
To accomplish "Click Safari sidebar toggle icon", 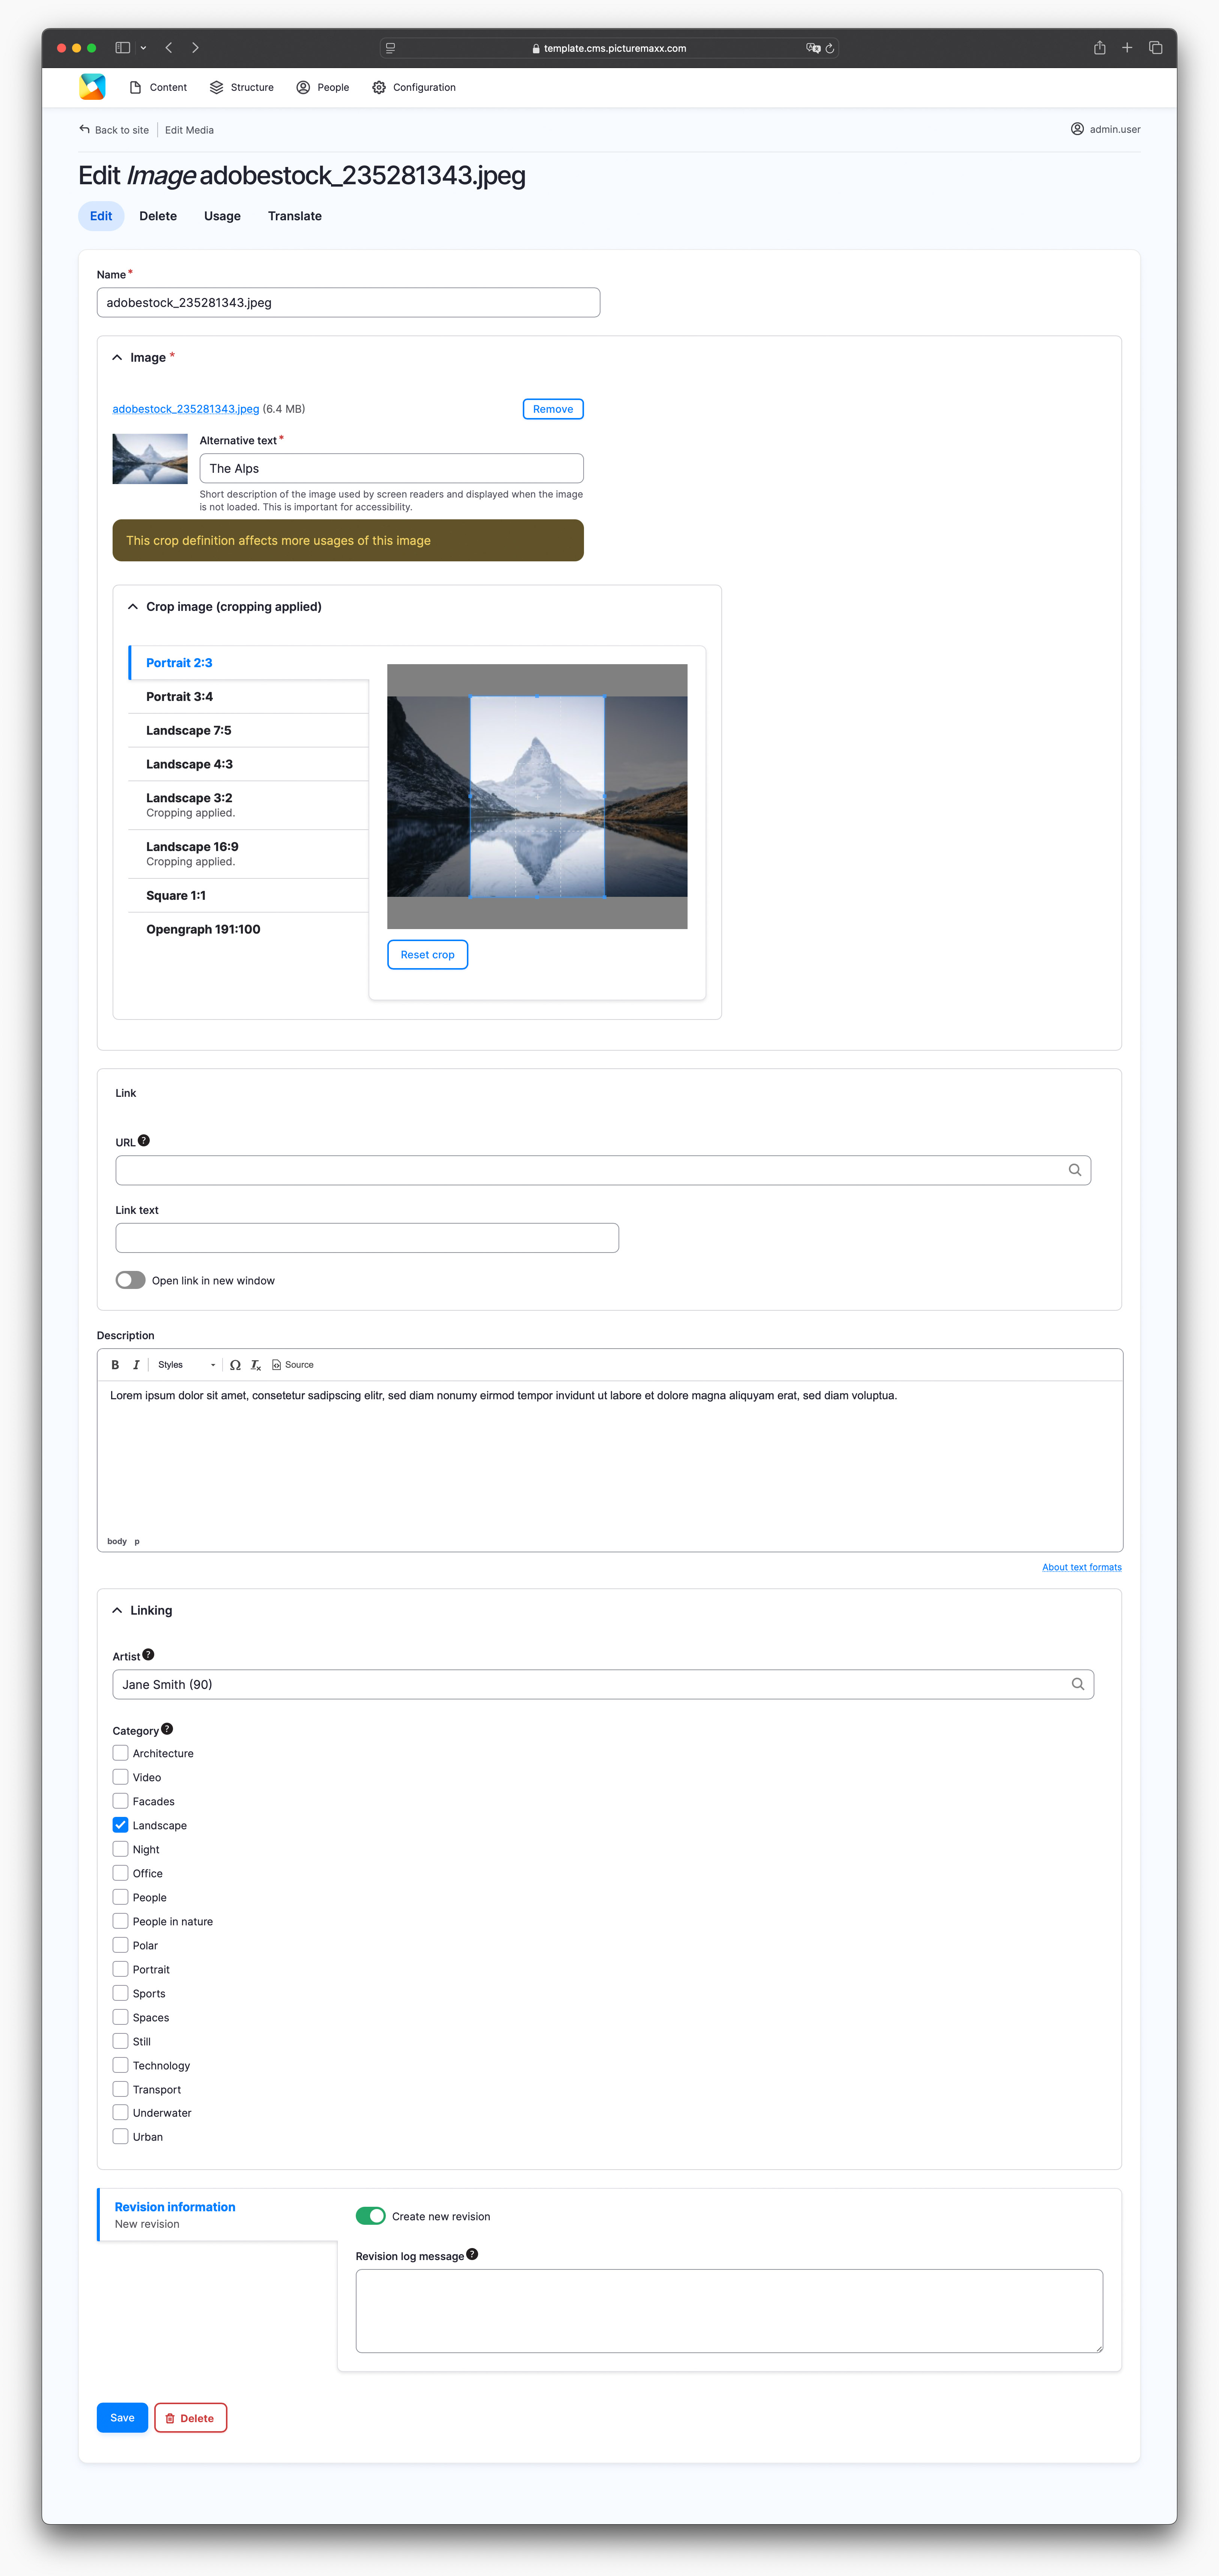I will (x=123, y=48).
